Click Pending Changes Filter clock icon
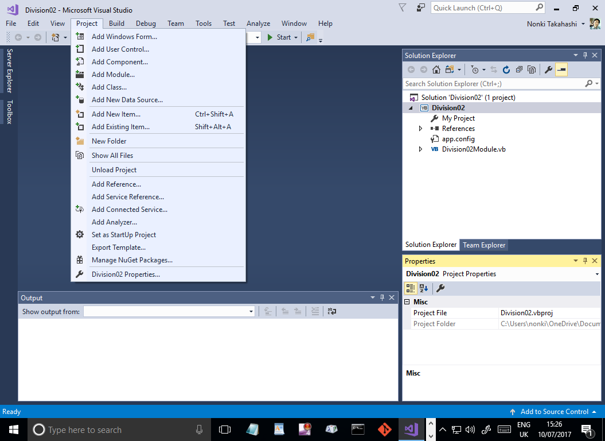 (475, 69)
